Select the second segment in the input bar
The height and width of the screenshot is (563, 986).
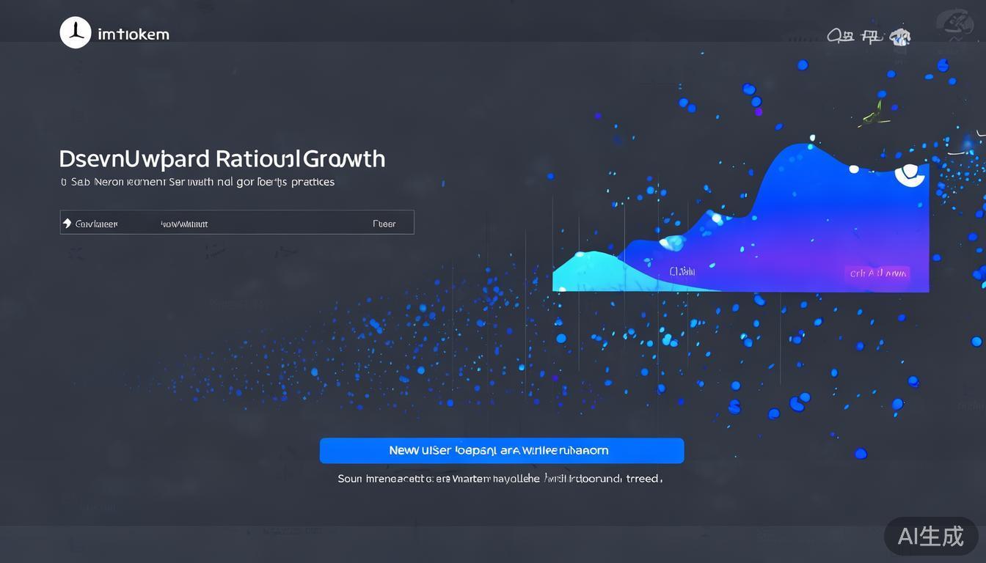point(184,224)
